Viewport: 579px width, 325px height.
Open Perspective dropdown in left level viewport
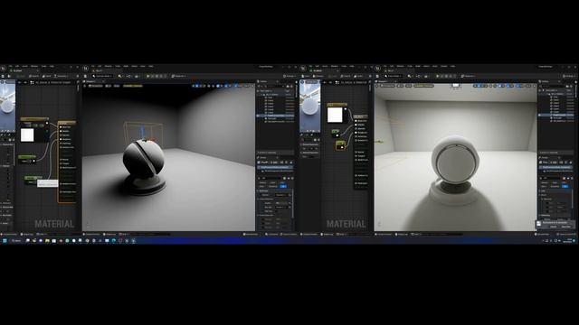coord(95,86)
